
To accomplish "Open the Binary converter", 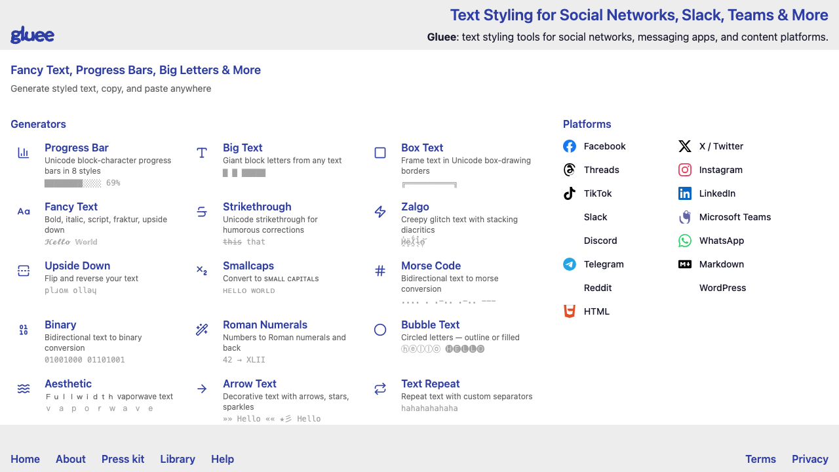I will click(60, 324).
